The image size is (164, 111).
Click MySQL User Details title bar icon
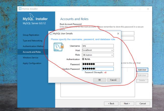[51, 34]
